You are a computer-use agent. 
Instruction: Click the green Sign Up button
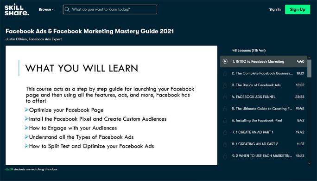pyautogui.click(x=298, y=10)
